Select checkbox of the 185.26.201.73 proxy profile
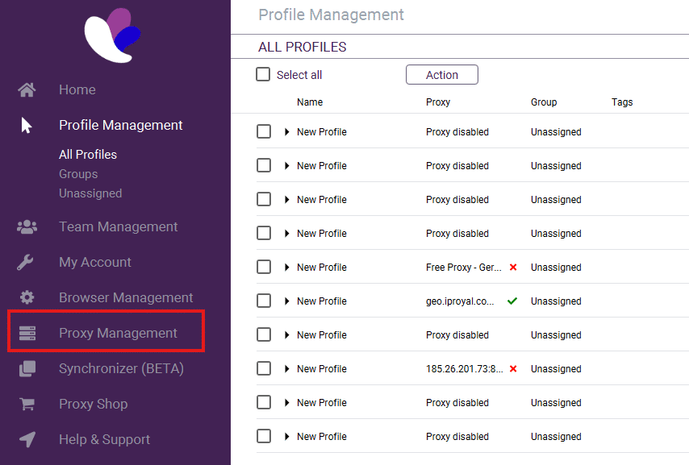The width and height of the screenshot is (689, 465). pyautogui.click(x=264, y=368)
